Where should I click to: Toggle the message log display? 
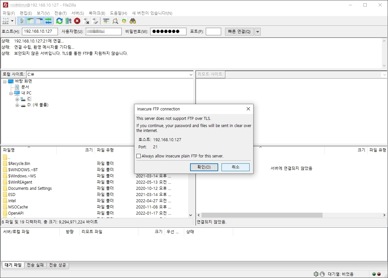click(22, 21)
